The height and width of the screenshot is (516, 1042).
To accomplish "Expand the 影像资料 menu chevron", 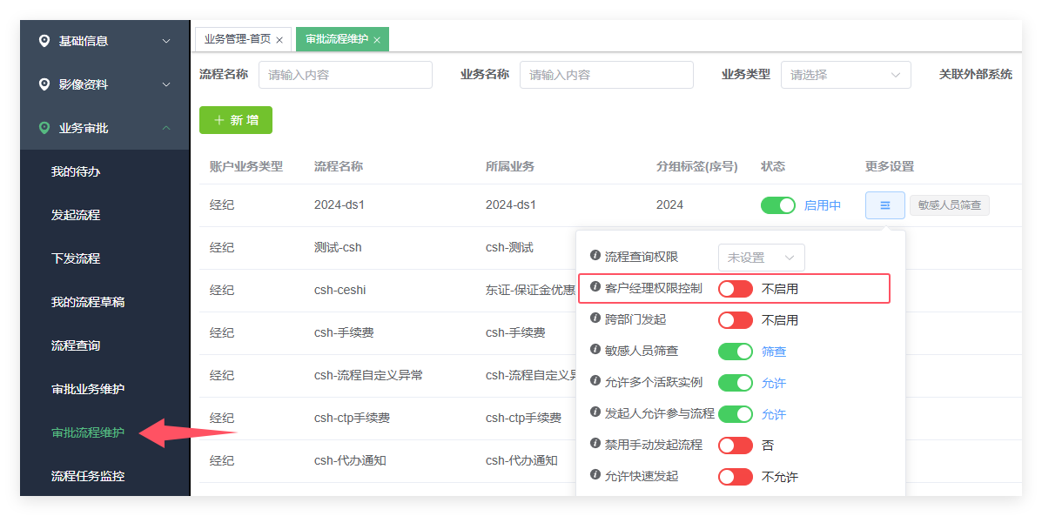I will [x=166, y=84].
